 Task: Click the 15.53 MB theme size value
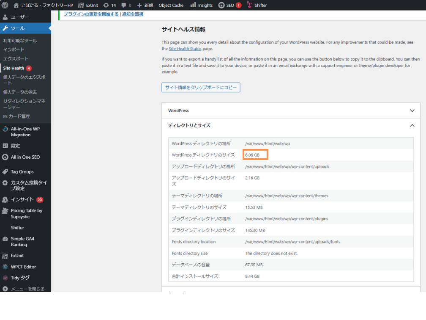[254, 207]
